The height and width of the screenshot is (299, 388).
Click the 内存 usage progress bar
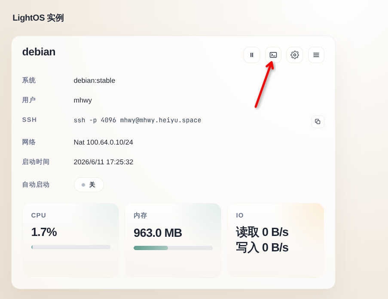173,248
